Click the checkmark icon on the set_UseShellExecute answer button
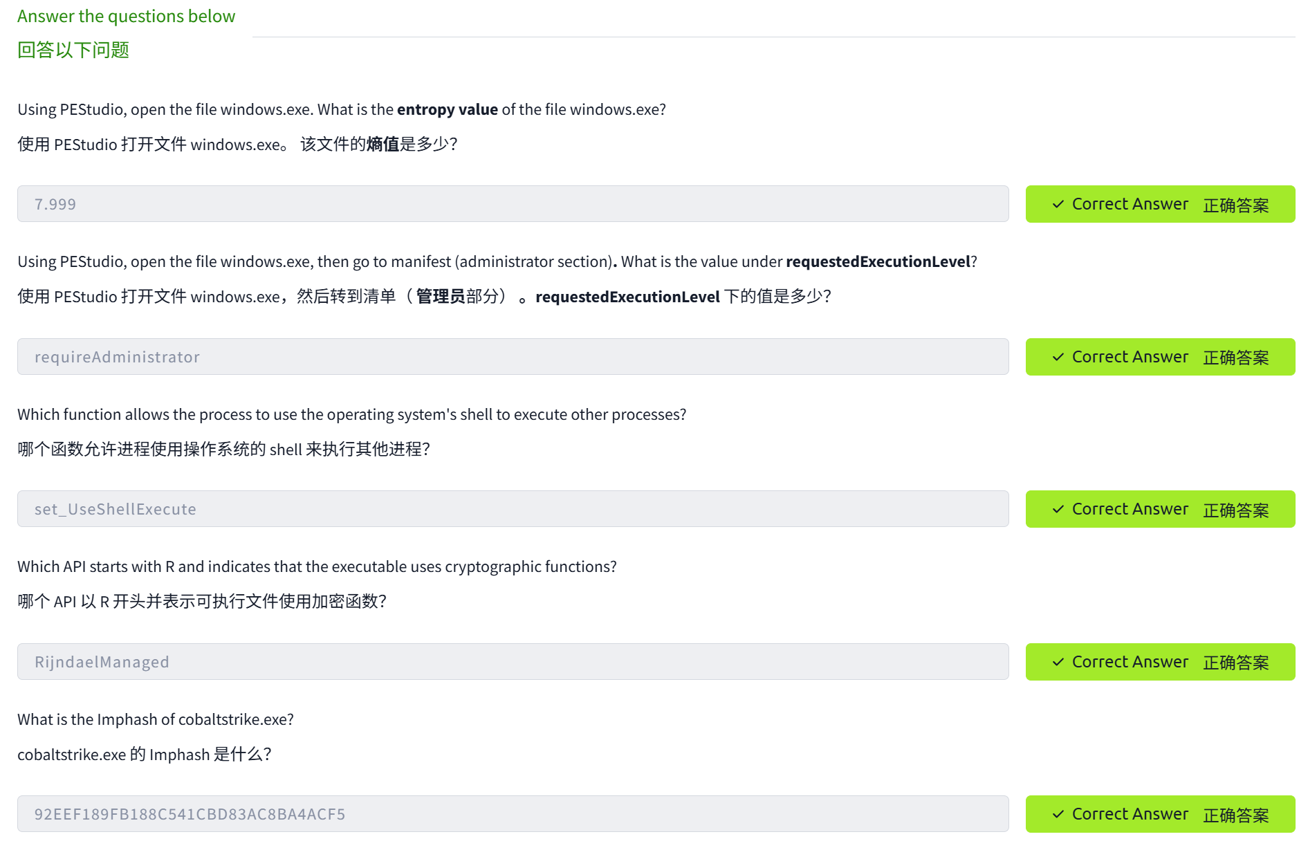Screen dimensions: 1308x859 tap(1058, 509)
